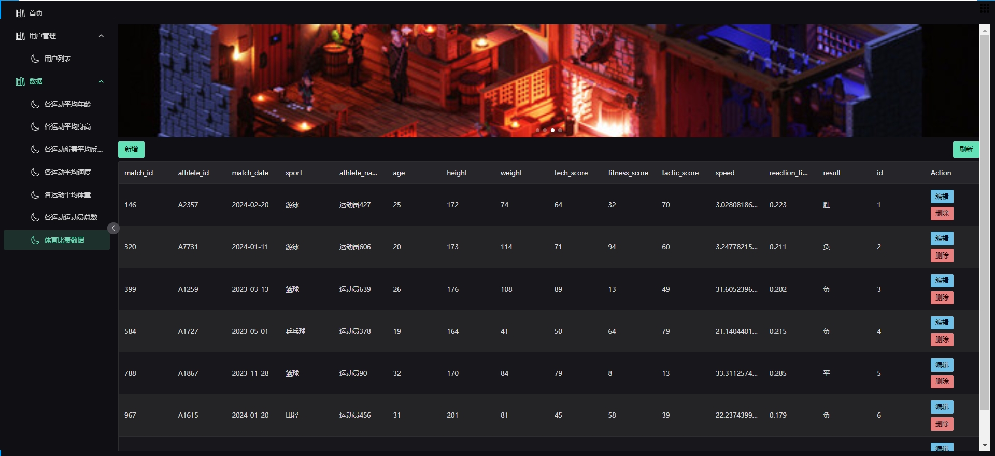Click the 乒乓球 sport cell

pos(295,332)
